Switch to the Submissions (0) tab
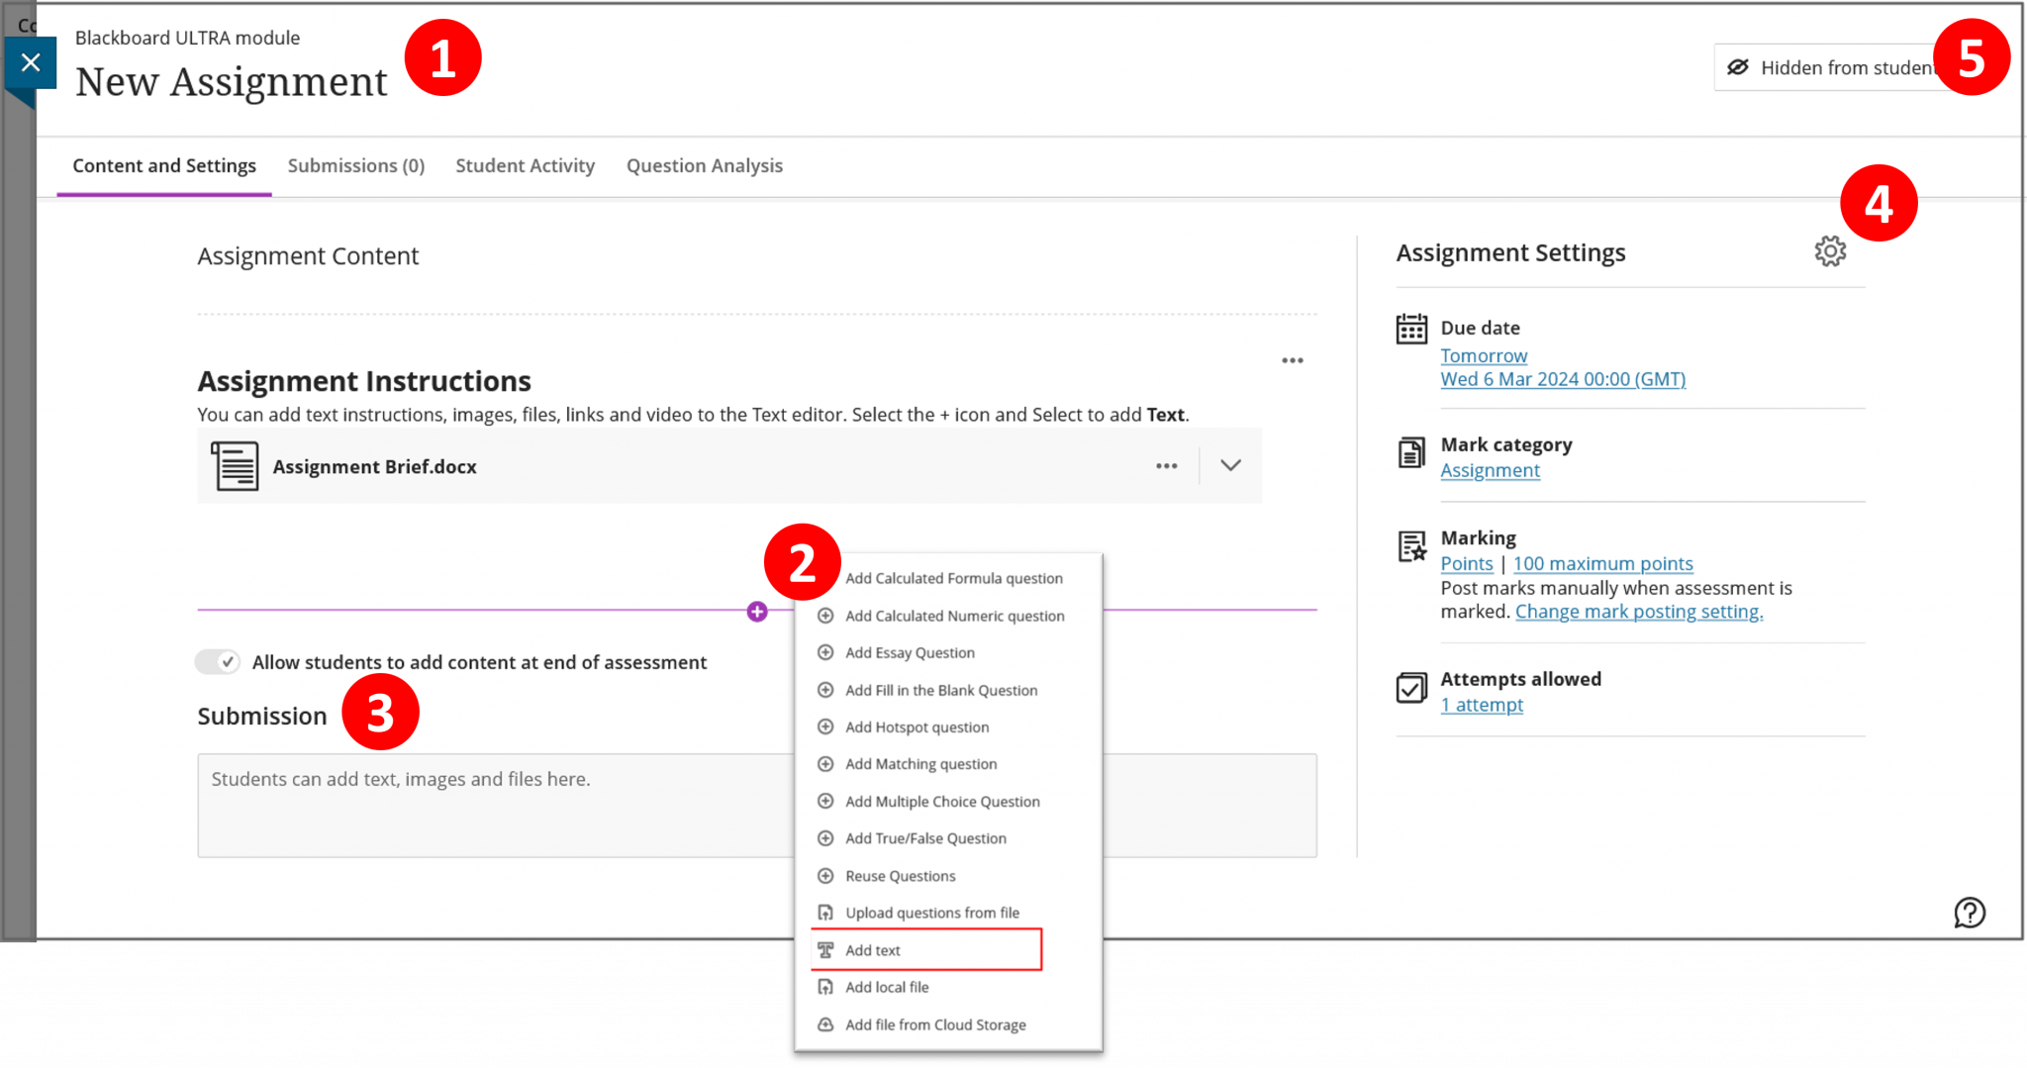Viewport: 2027px width, 1068px height. [x=355, y=165]
